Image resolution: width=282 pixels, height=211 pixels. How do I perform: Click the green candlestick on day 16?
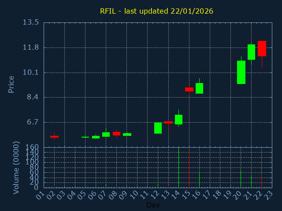(199, 88)
